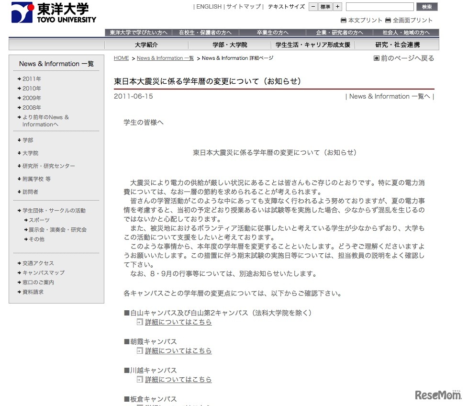Open the 大学紹介 navigation tab
Image resolution: width=468 pixels, height=406 pixels.
tap(146, 44)
